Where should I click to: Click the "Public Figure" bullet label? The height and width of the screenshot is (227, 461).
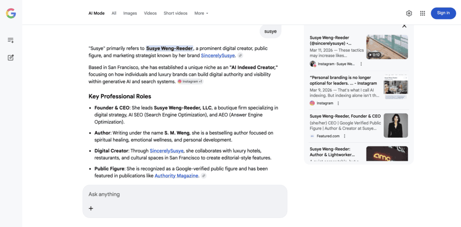[110, 169]
